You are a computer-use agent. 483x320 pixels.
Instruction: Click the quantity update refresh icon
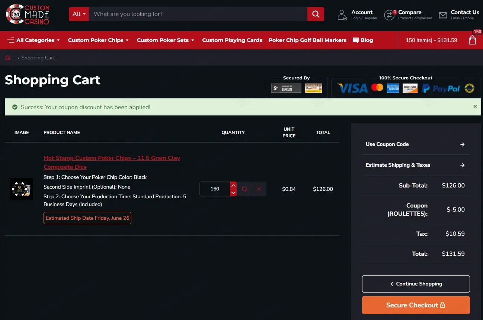coord(244,189)
